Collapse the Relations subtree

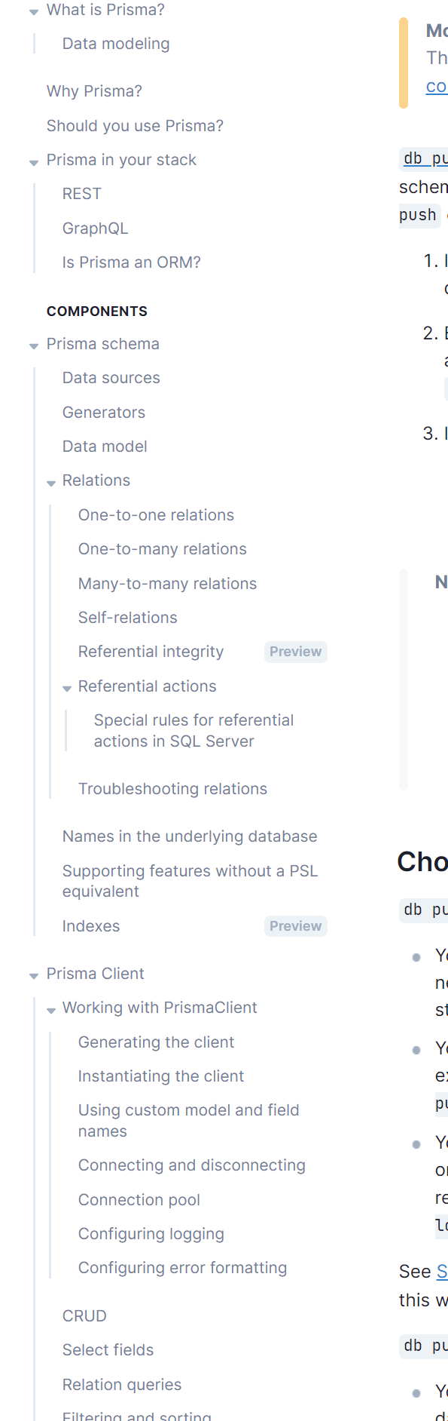(50, 483)
